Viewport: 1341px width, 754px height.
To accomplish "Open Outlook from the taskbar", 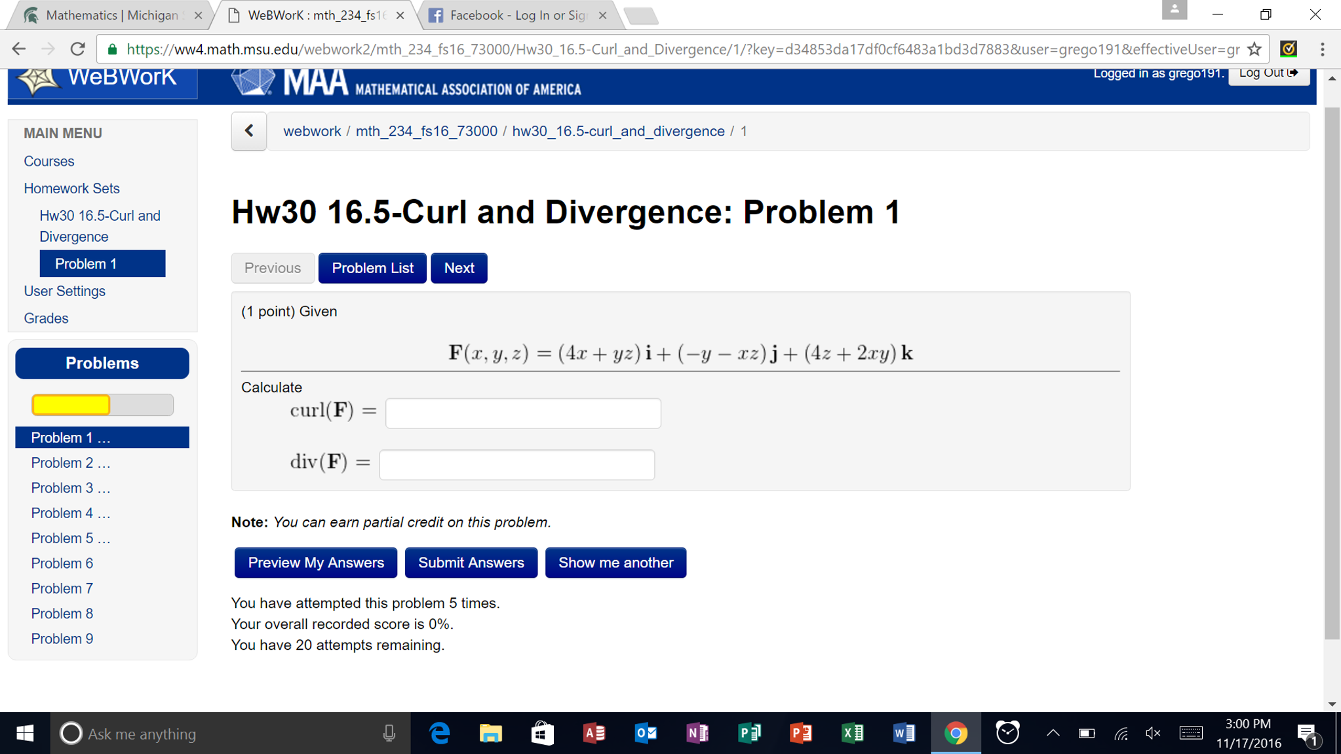I will click(x=646, y=733).
